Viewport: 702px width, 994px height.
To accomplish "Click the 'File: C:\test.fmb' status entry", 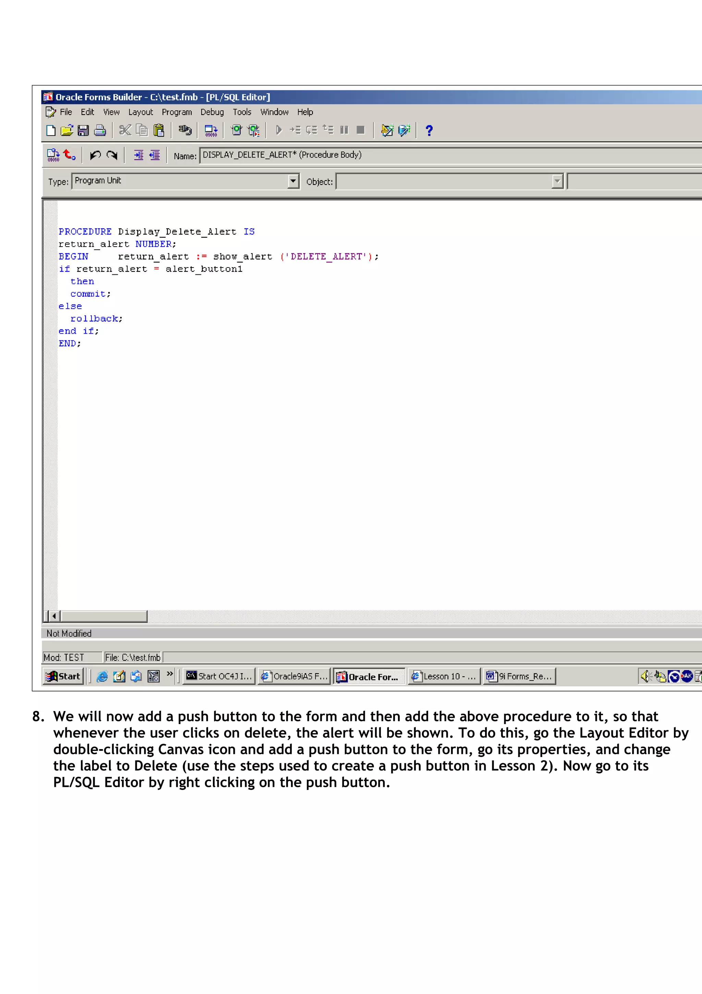I will pos(133,658).
